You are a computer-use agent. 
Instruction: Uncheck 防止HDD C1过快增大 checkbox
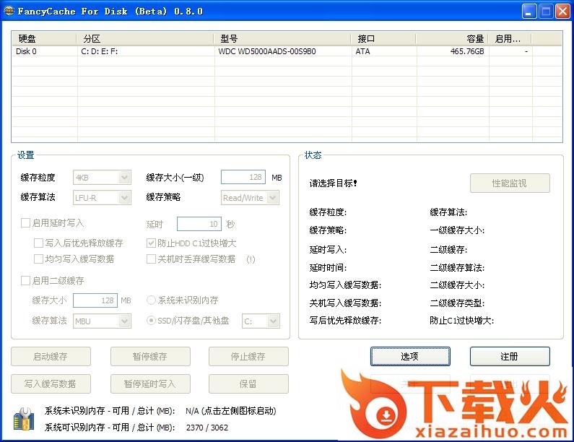pos(151,243)
